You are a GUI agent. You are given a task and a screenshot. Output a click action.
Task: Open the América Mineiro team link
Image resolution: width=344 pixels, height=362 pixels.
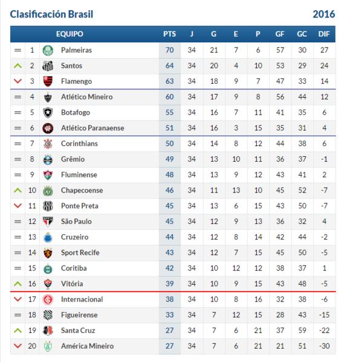coord(87,346)
